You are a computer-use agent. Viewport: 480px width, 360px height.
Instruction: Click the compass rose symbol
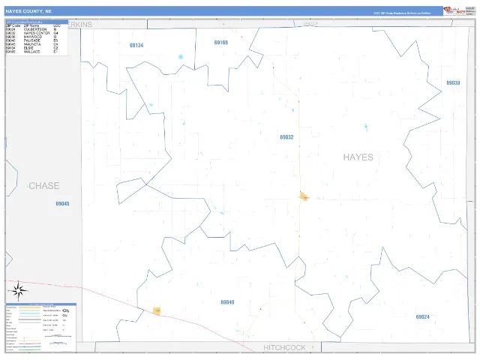(18, 290)
